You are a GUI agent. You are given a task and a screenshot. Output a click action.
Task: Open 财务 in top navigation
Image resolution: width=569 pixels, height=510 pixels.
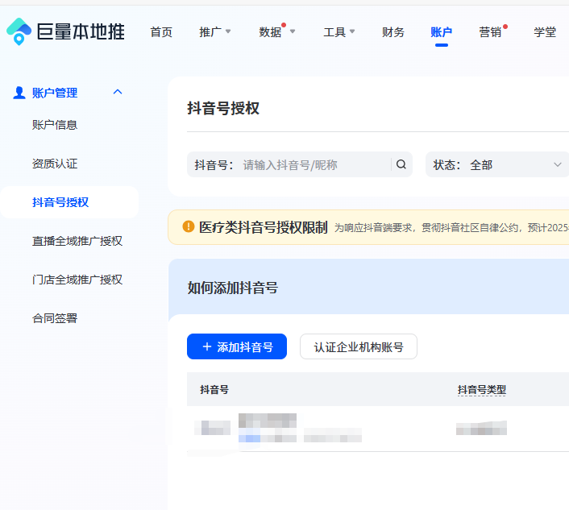(x=393, y=32)
